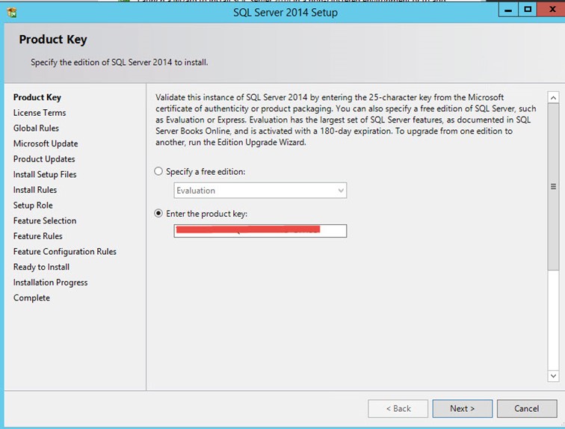Click the Back button
This screenshot has width=565, height=429.
point(398,408)
